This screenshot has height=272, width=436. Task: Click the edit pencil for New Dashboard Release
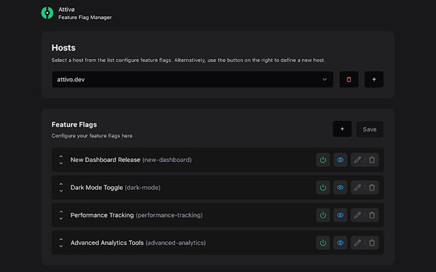[x=358, y=159]
